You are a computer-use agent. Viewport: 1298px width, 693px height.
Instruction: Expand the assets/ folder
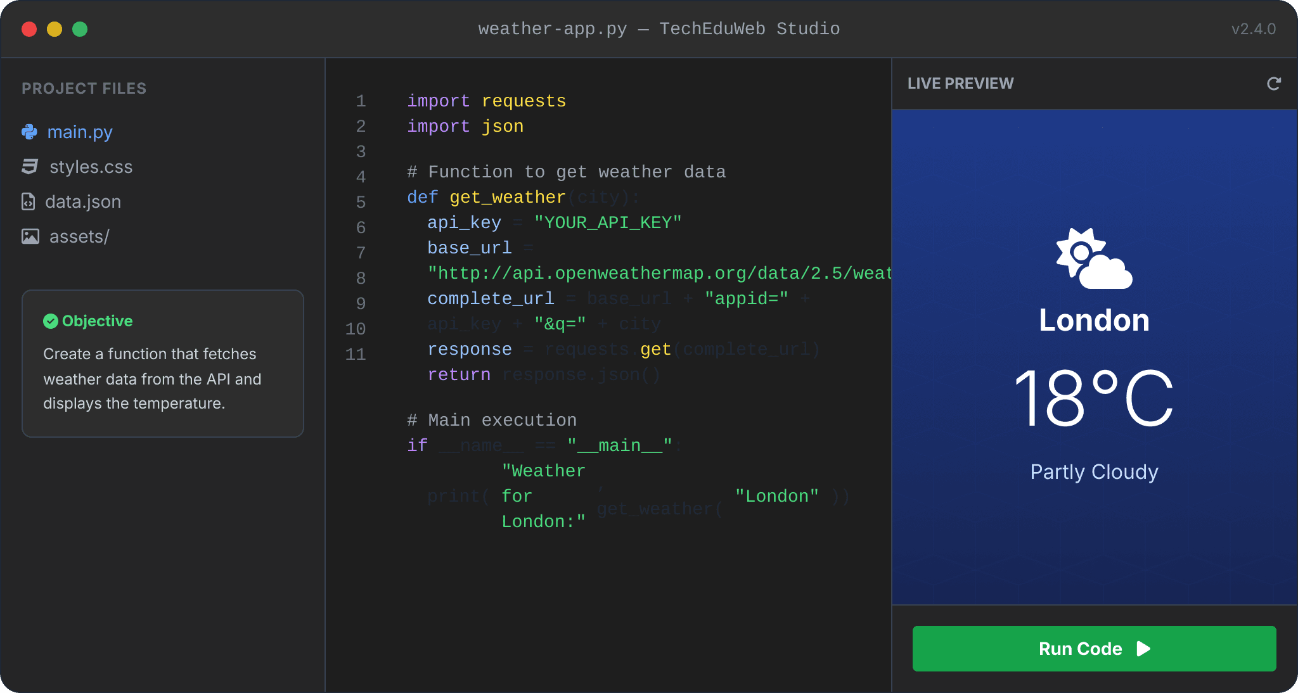pyautogui.click(x=79, y=236)
